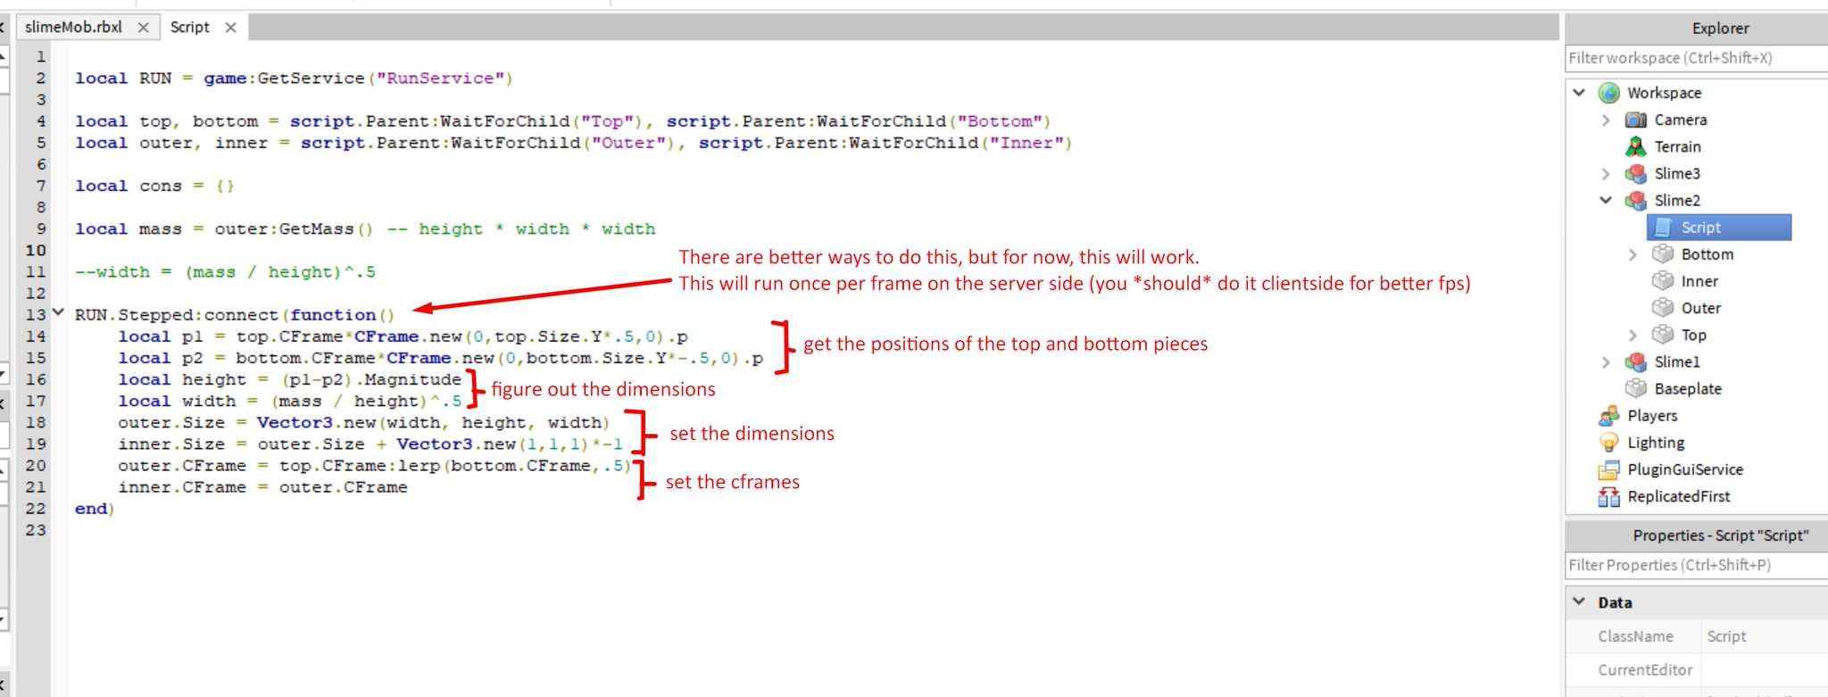Click the Explorer panel title bar

[x=1696, y=28]
